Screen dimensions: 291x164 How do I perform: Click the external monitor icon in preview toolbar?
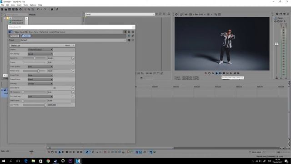point(181,14)
